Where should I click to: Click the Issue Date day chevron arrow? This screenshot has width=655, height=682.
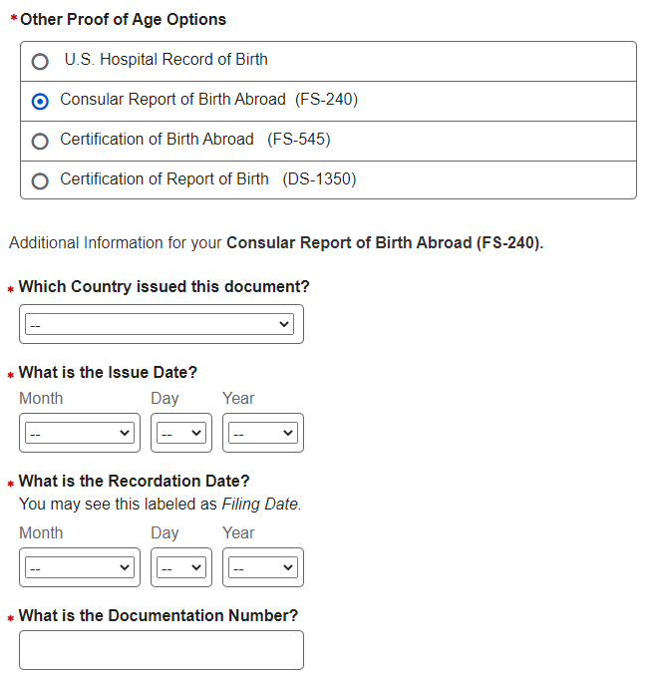pos(196,433)
